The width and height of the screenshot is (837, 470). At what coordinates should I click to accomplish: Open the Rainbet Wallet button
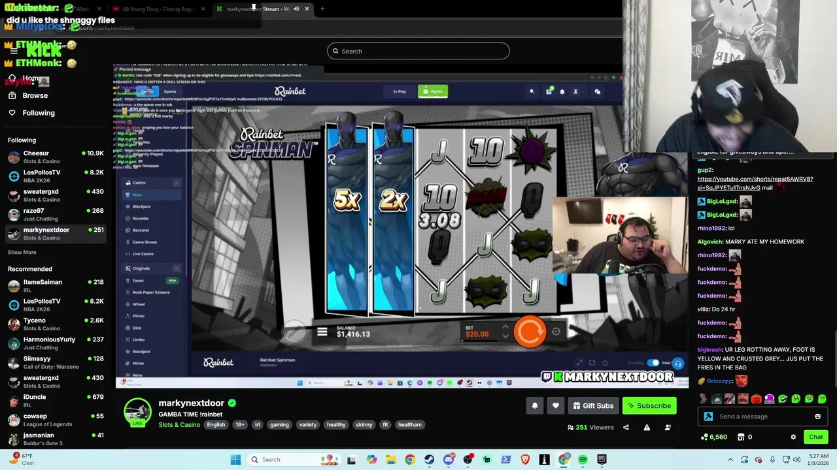tap(432, 92)
